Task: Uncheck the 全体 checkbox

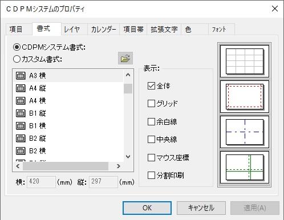Action: coord(151,86)
